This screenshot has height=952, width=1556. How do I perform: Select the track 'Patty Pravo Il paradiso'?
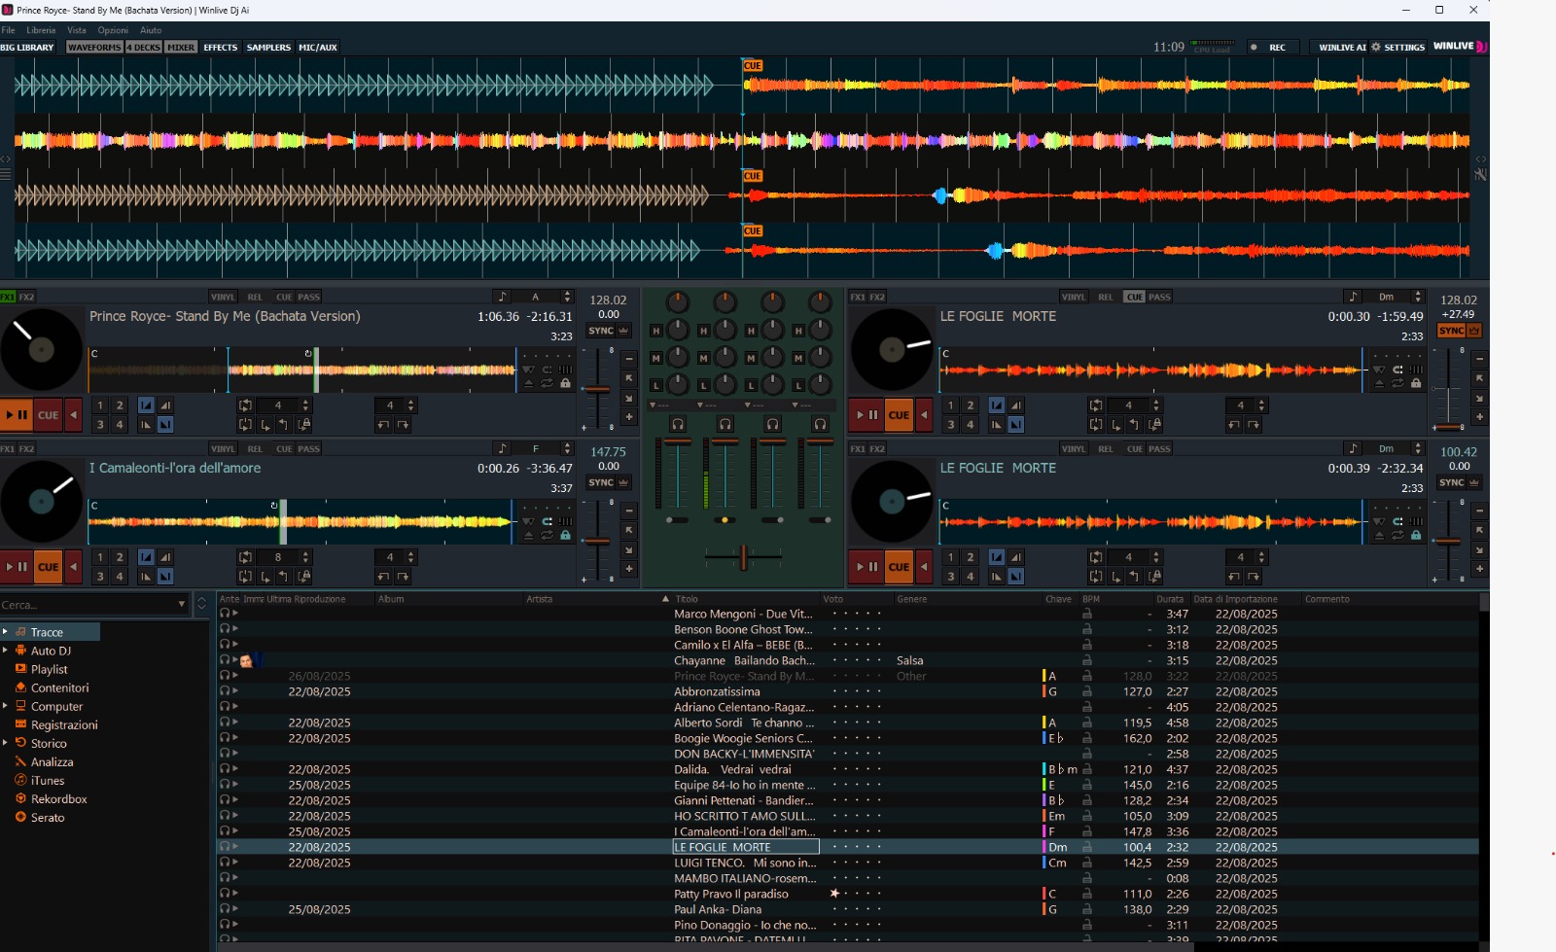click(x=731, y=894)
